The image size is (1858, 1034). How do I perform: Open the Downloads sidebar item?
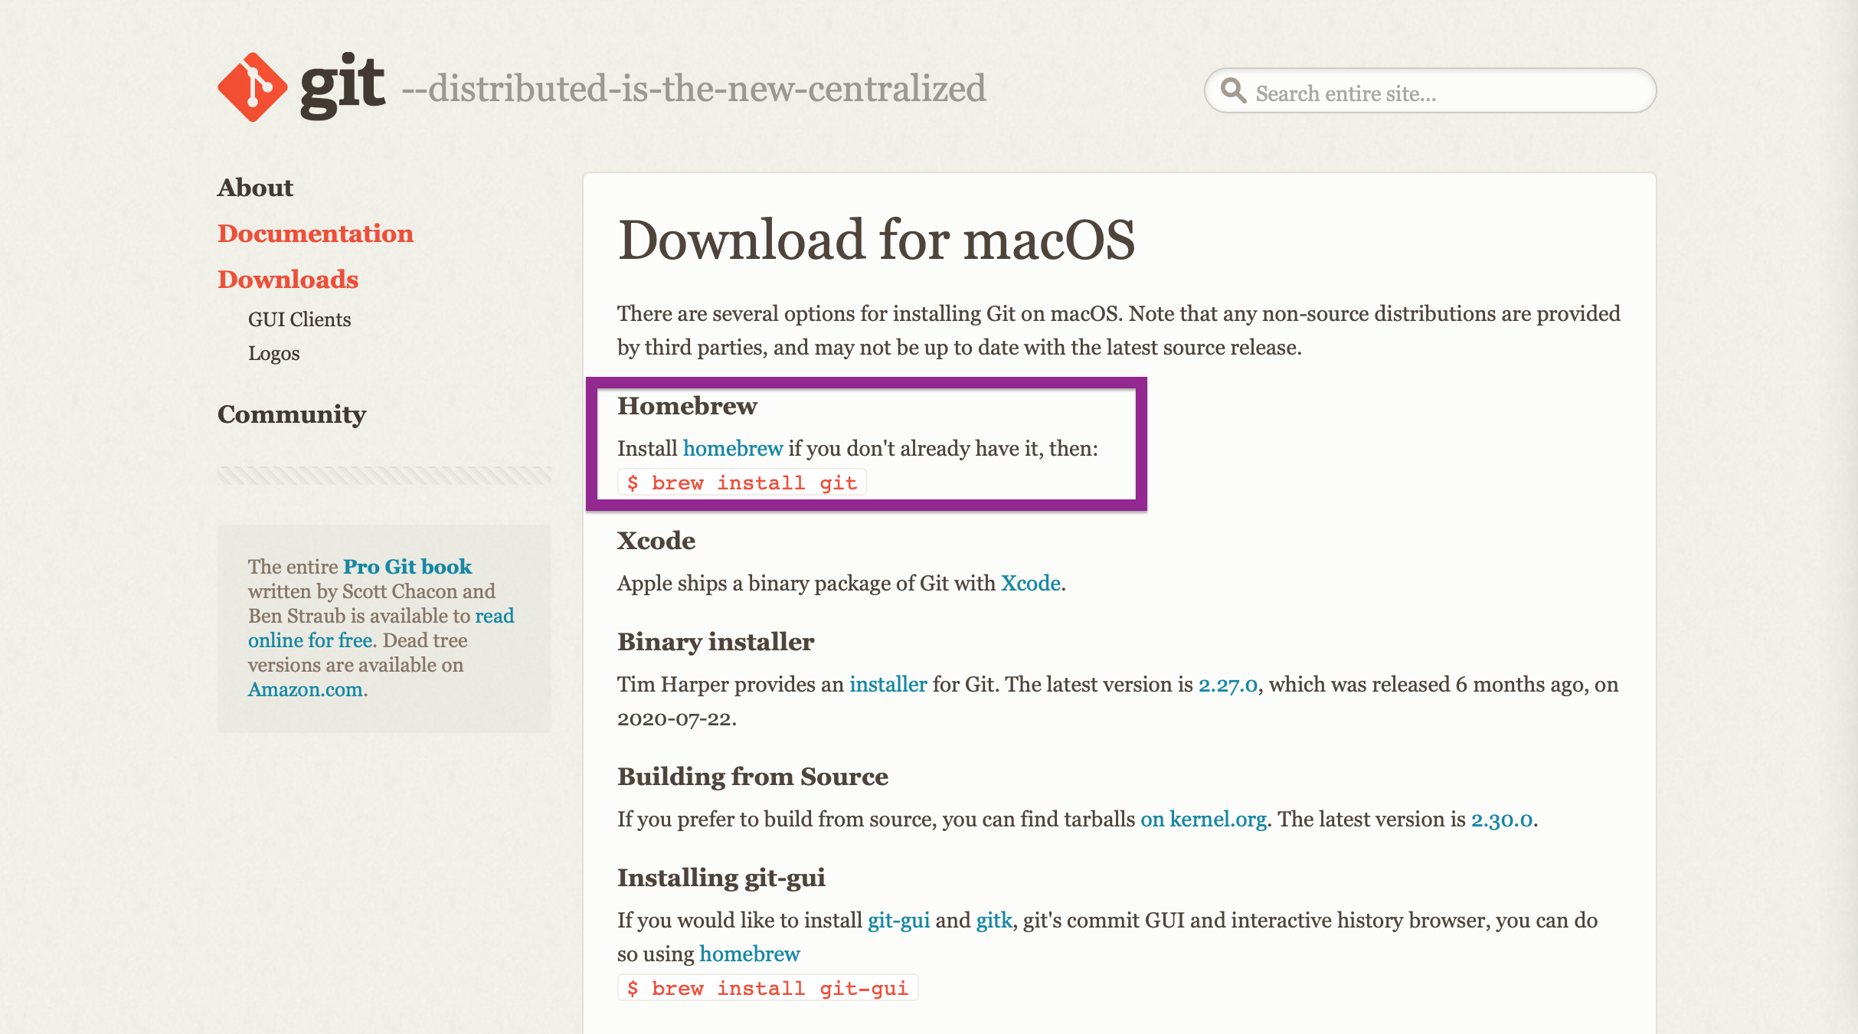tap(288, 280)
